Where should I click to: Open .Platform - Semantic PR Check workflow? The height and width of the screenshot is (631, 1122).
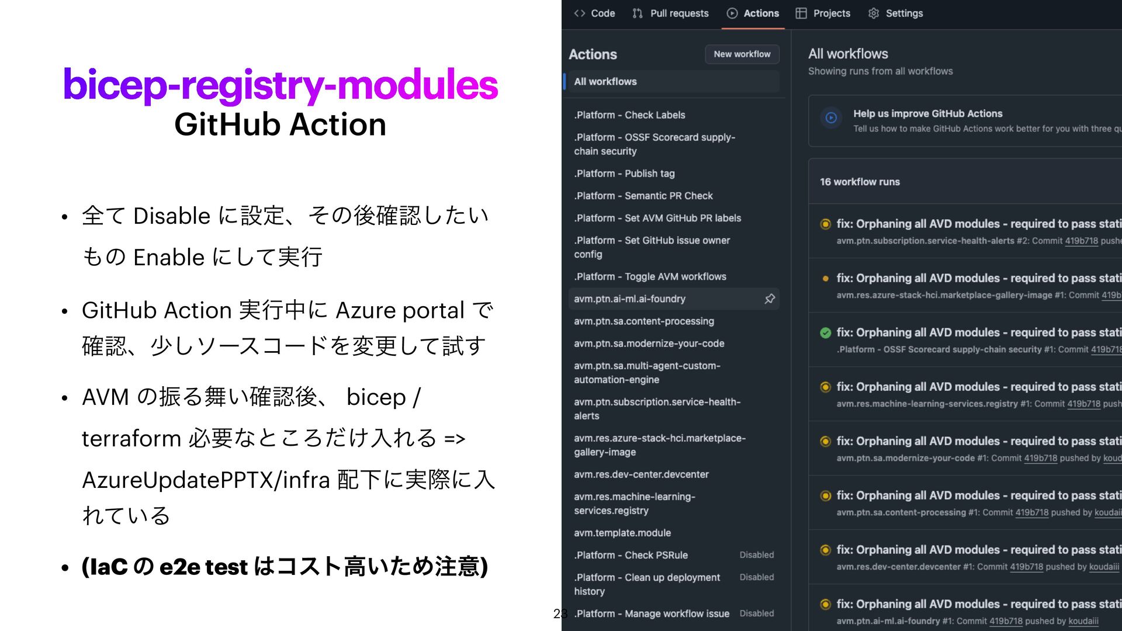pyautogui.click(x=643, y=196)
